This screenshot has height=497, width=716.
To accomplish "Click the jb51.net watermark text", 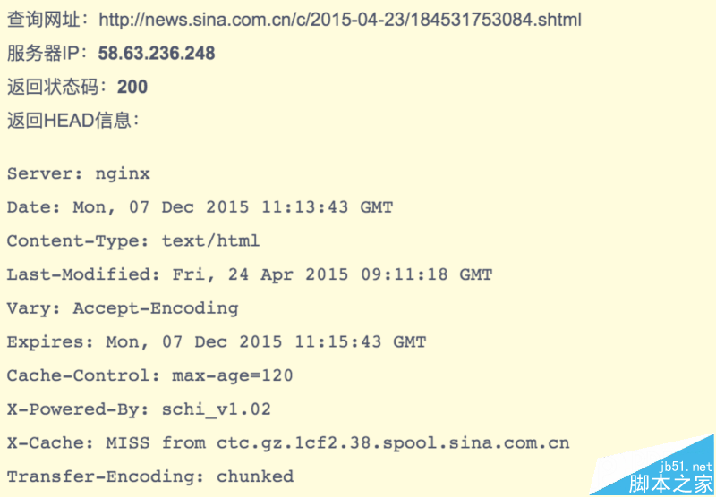I will (x=688, y=467).
